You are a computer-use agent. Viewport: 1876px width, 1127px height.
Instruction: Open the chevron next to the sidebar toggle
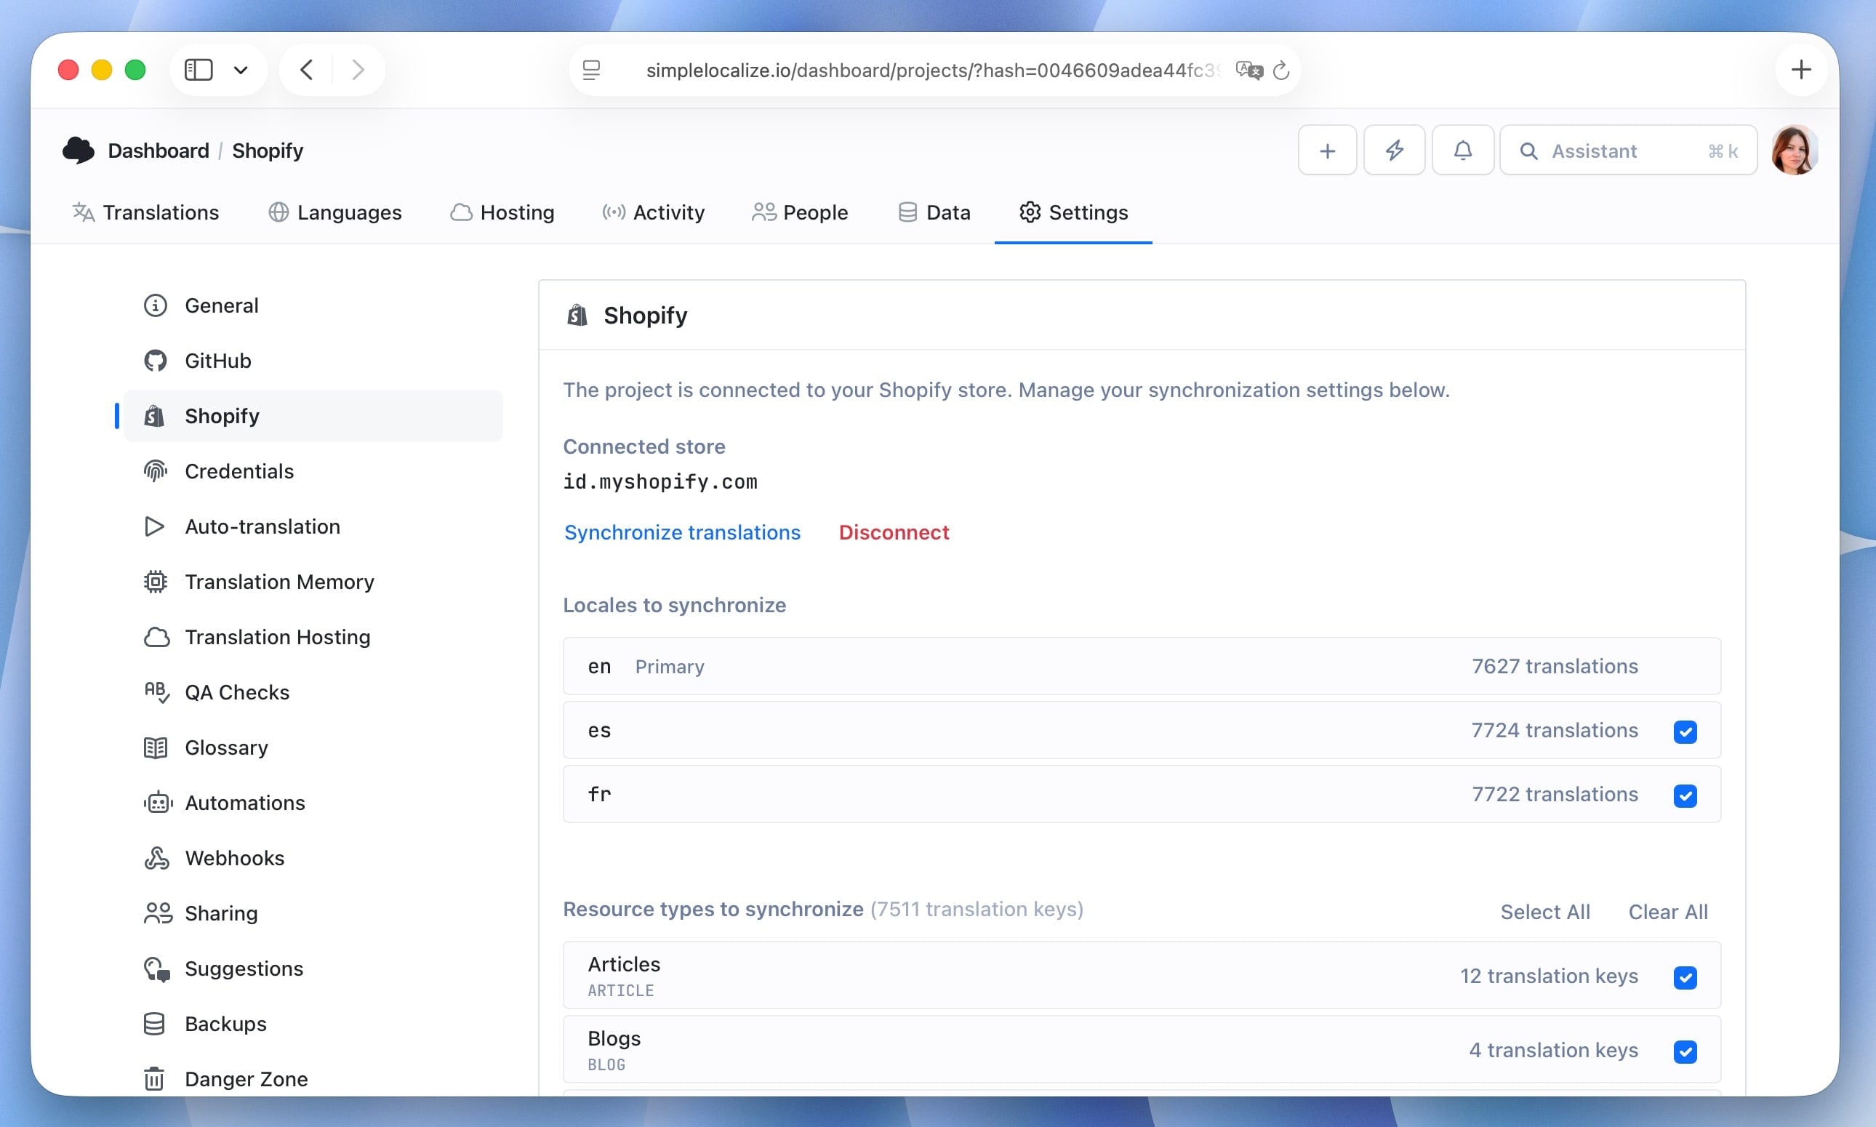pos(241,69)
